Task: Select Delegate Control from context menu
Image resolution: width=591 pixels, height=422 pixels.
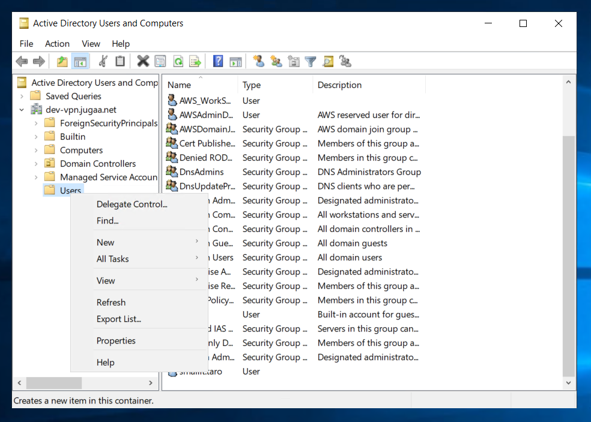Action: [132, 204]
